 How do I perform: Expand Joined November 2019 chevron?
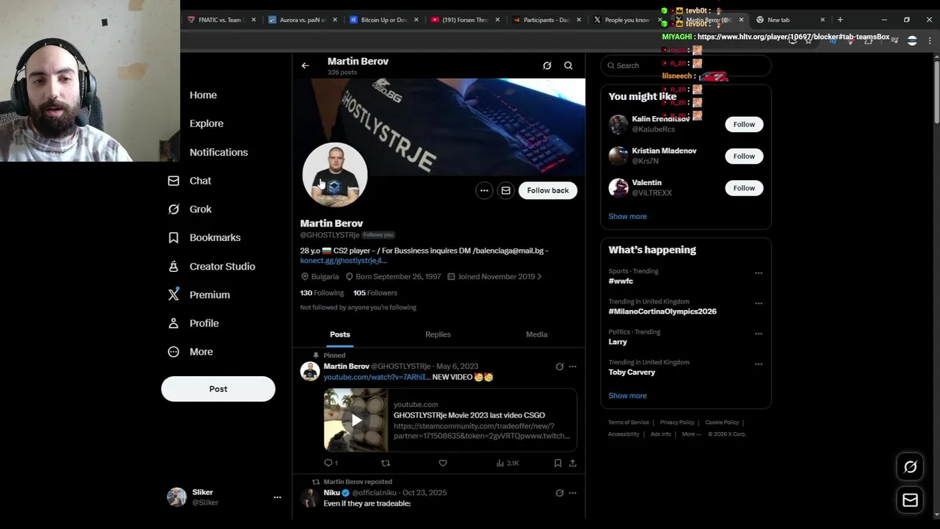[x=540, y=277]
